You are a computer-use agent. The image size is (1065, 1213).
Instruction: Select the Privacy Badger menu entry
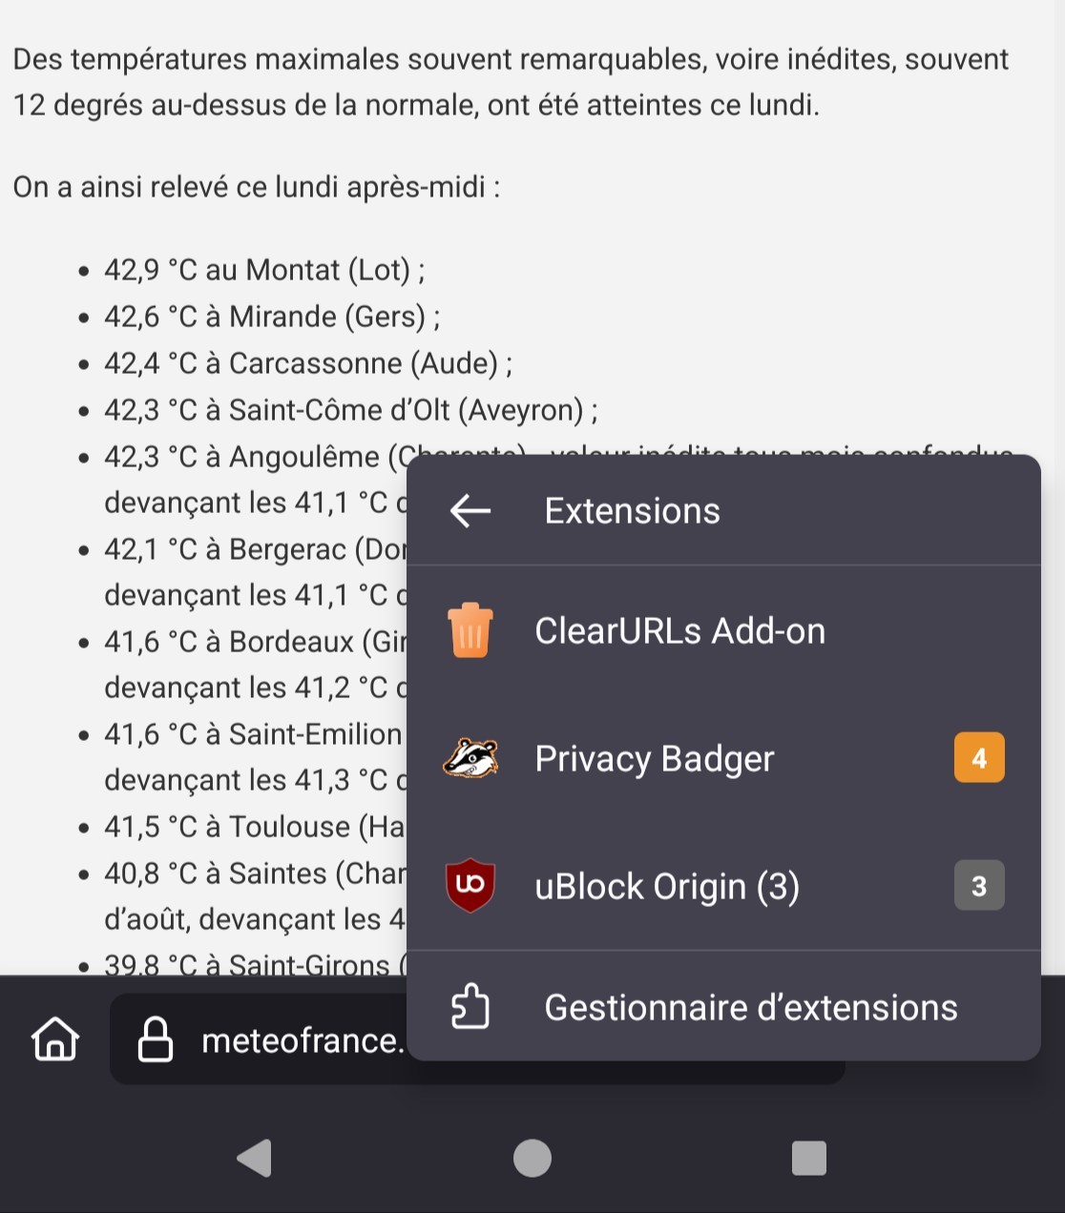coord(723,759)
